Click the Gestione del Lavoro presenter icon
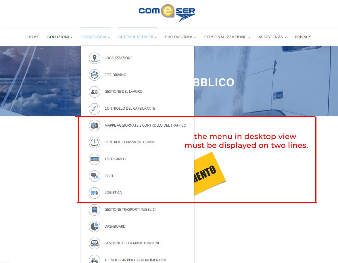Image resolution: width=338 pixels, height=263 pixels. point(94,92)
